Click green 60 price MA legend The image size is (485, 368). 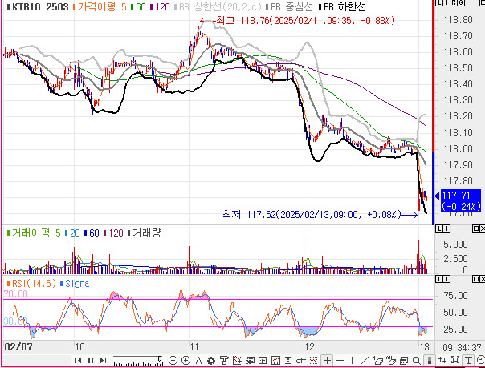click(x=138, y=7)
